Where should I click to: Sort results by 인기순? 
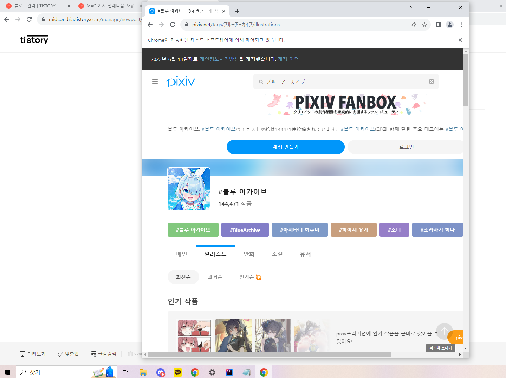tap(247, 277)
